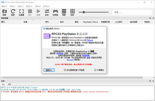
Task: Open the Patreon link in dialog
Action: pos(90,40)
